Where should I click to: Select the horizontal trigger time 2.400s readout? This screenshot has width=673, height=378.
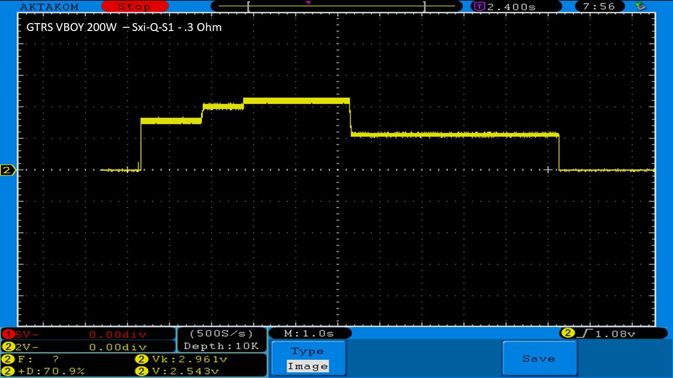[505, 7]
